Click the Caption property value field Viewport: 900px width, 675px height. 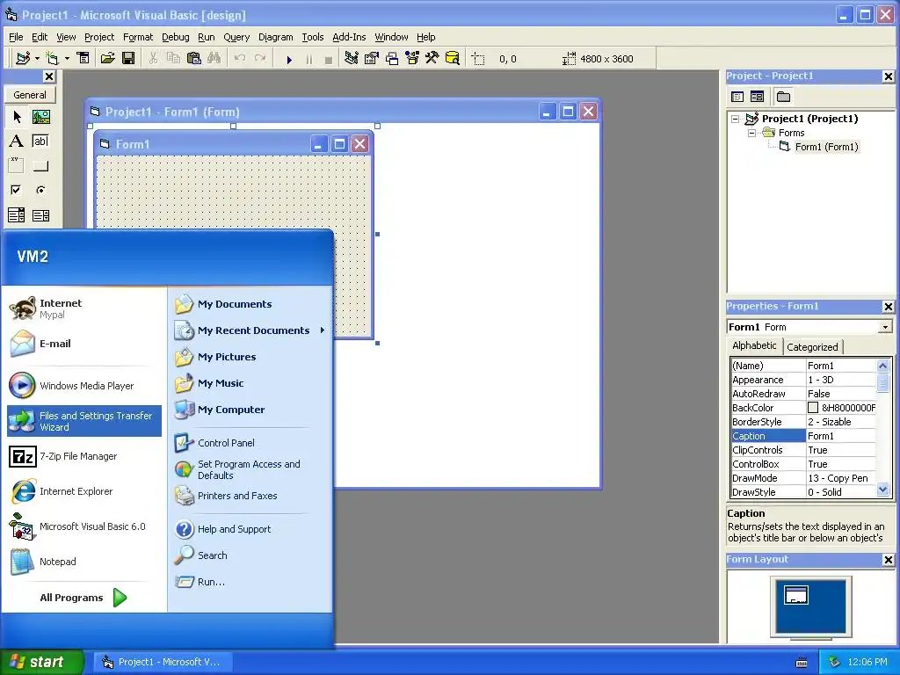[x=841, y=436]
